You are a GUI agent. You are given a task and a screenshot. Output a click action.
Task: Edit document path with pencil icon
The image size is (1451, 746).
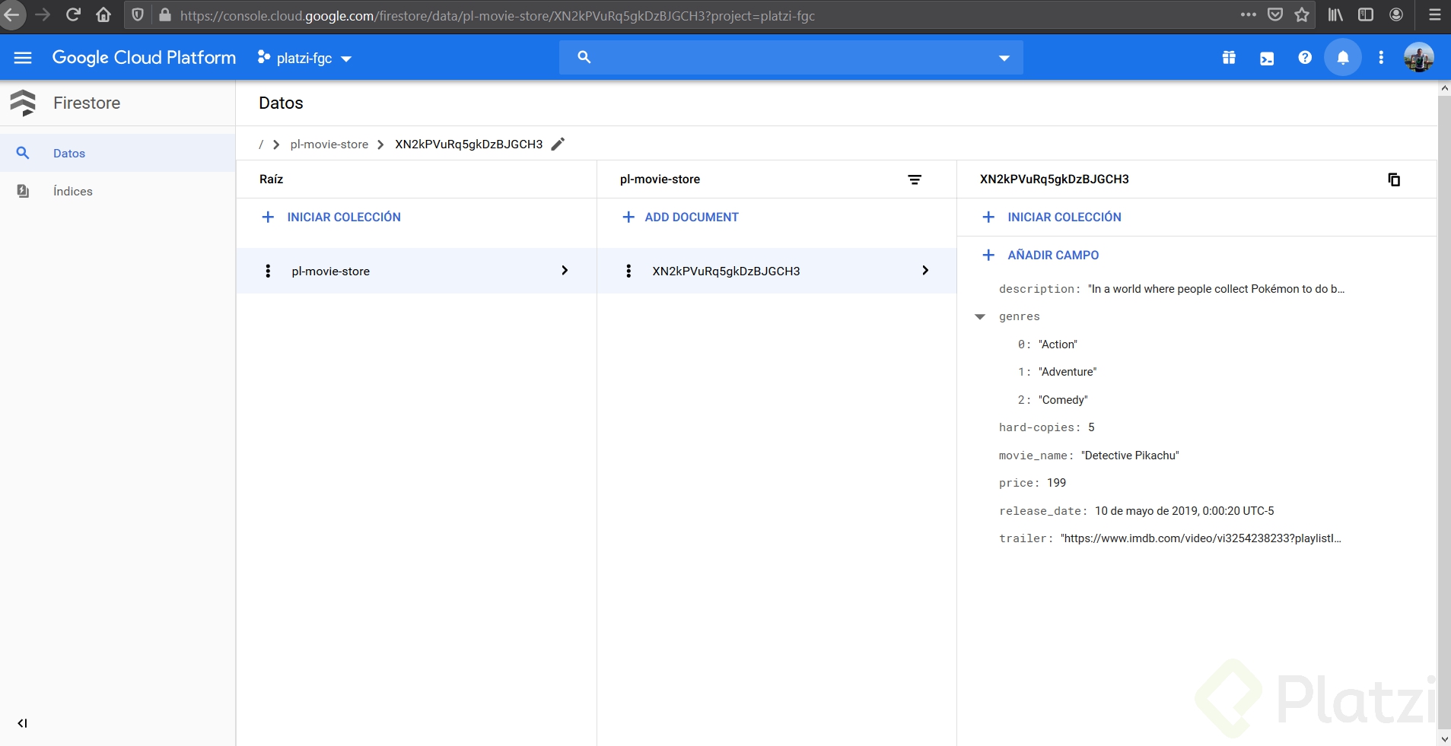(x=558, y=144)
